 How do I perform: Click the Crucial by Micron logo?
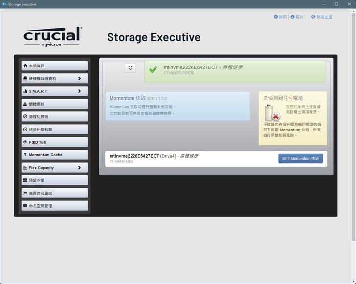53,37
